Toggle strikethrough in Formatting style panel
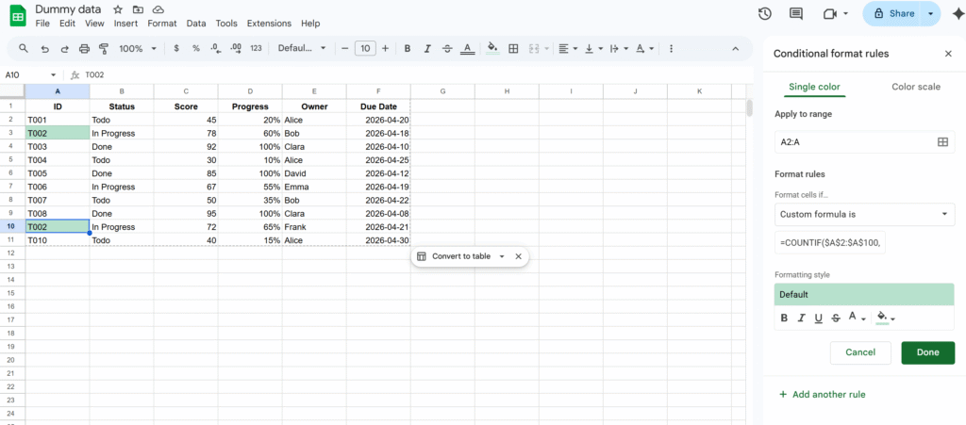966x425 pixels. (x=836, y=318)
